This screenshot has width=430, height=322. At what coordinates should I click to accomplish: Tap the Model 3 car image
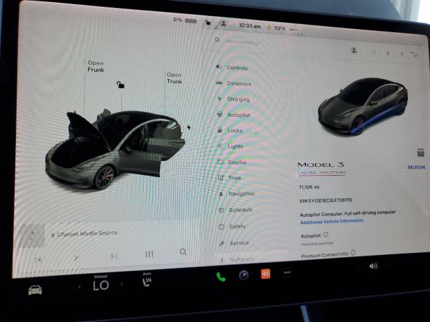point(363,106)
